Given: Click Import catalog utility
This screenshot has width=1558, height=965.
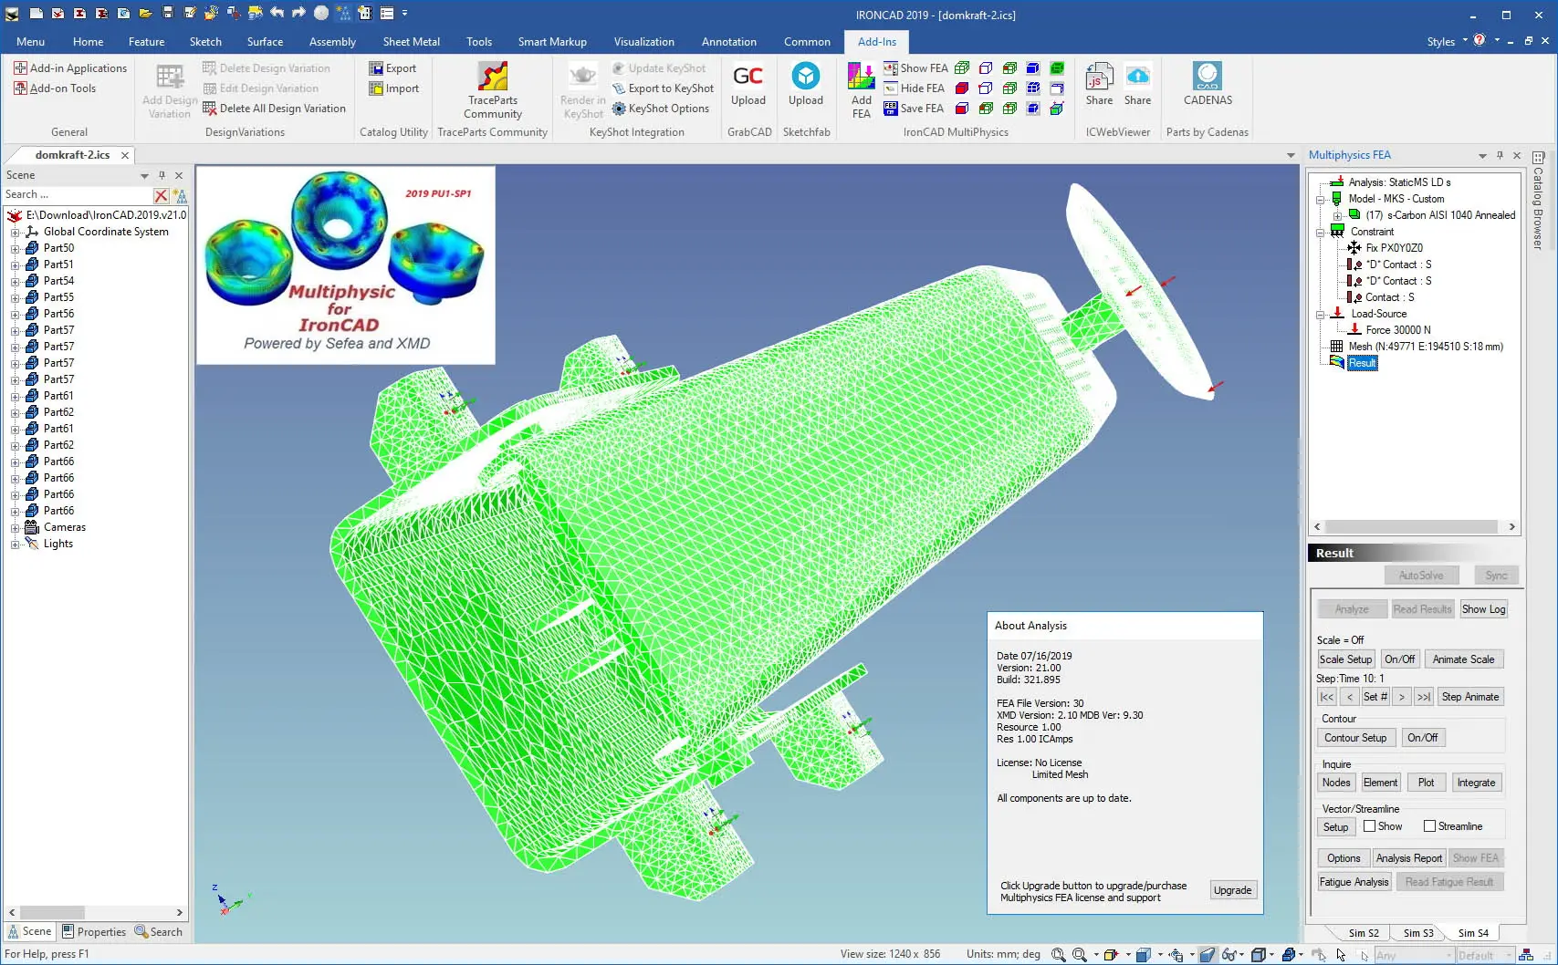Looking at the screenshot, I should tap(393, 88).
